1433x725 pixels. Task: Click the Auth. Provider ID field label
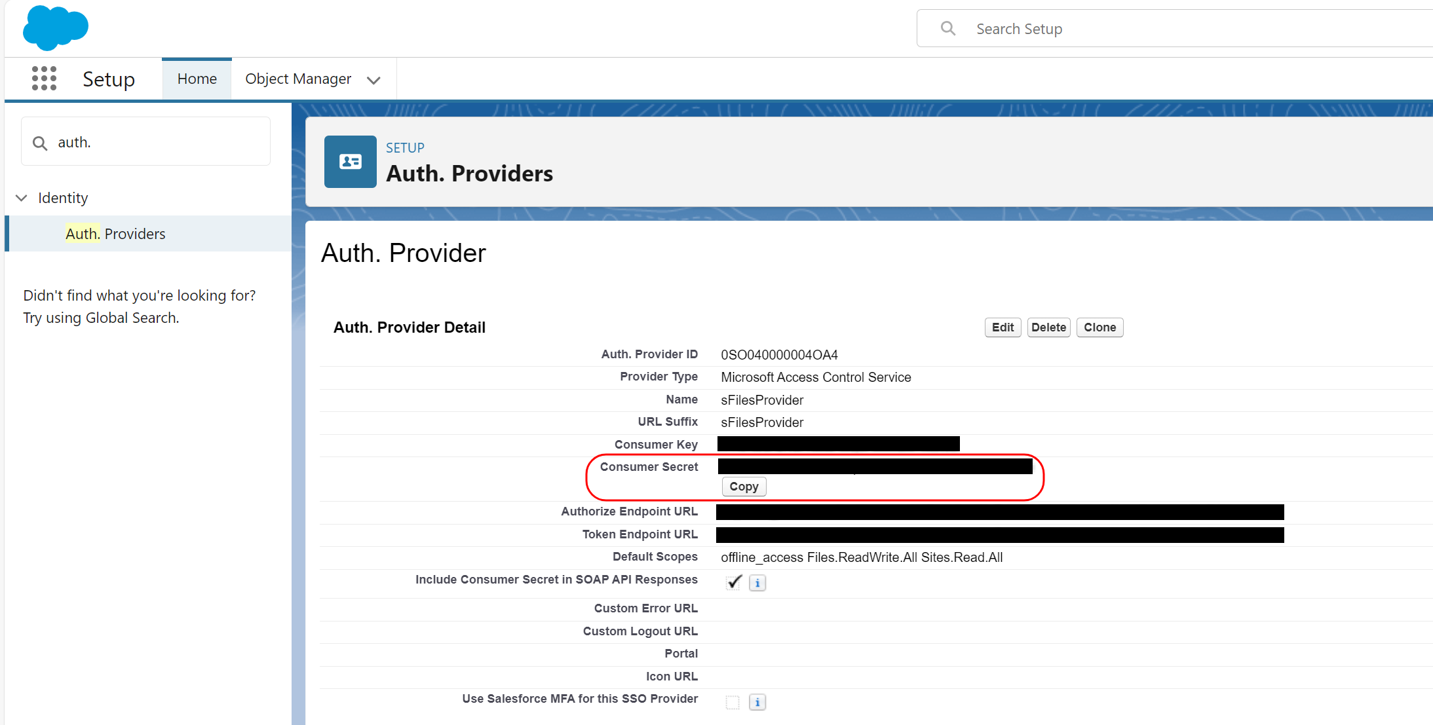649,354
